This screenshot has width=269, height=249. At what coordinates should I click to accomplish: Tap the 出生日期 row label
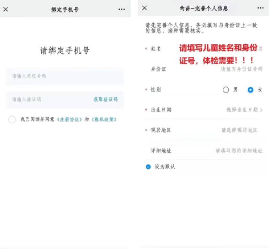(x=161, y=110)
